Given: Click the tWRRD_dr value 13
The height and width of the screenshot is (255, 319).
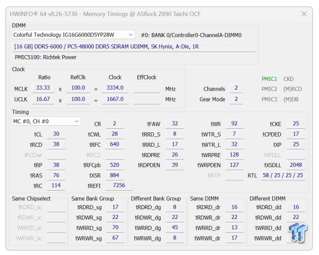Looking at the screenshot, I should point(235,228).
